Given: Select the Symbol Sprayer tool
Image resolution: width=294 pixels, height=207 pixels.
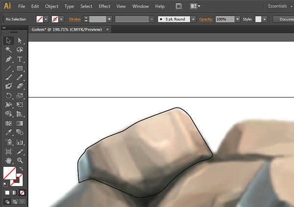Looking at the screenshot, I should coord(8,142).
